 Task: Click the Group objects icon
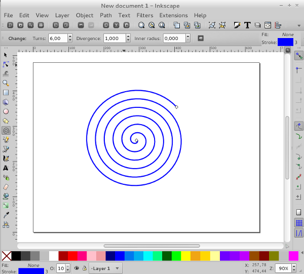212,25
